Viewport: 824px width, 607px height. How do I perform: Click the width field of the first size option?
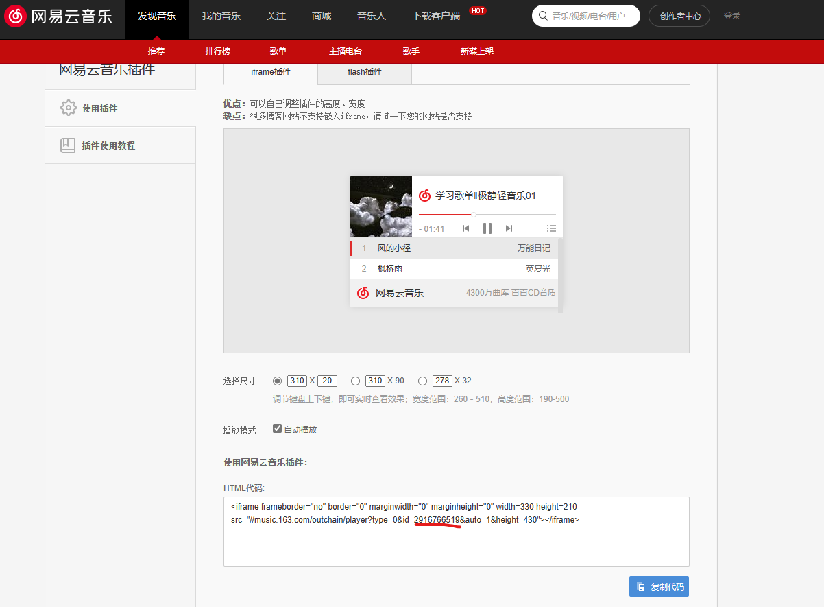coord(297,381)
